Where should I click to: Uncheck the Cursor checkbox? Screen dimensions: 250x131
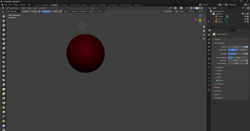(x=217, y=80)
